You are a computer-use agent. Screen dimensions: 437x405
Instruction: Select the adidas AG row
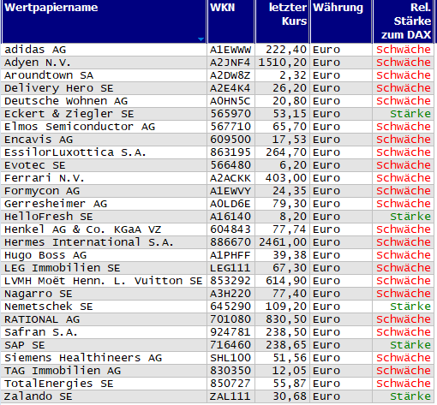coord(218,50)
